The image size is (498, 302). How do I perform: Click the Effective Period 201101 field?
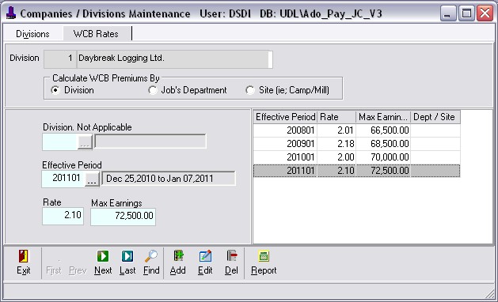coord(63,179)
